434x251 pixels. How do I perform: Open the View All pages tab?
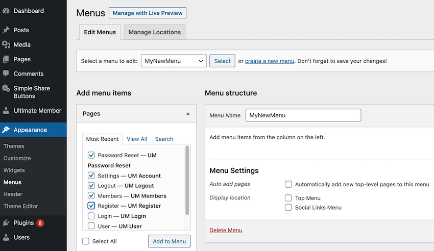point(137,139)
